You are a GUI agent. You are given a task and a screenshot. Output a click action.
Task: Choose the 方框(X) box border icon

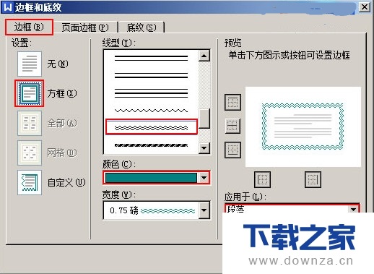pos(30,93)
